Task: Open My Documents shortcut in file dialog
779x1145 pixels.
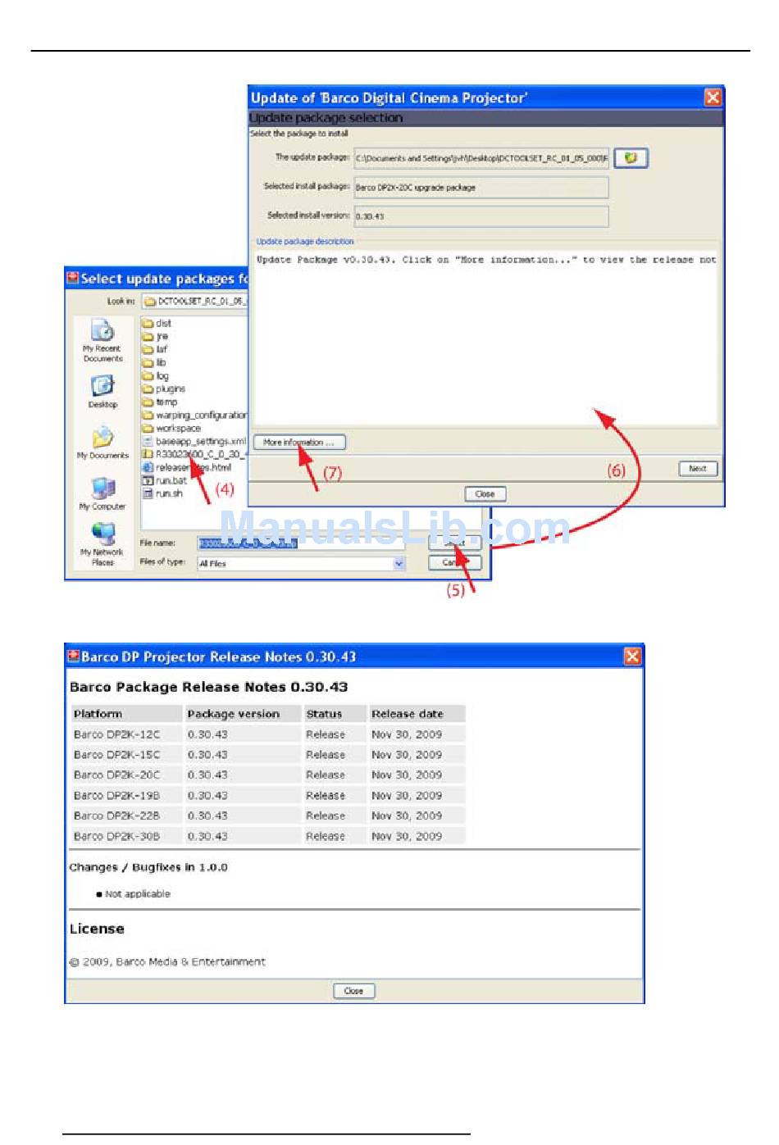Action: (102, 442)
